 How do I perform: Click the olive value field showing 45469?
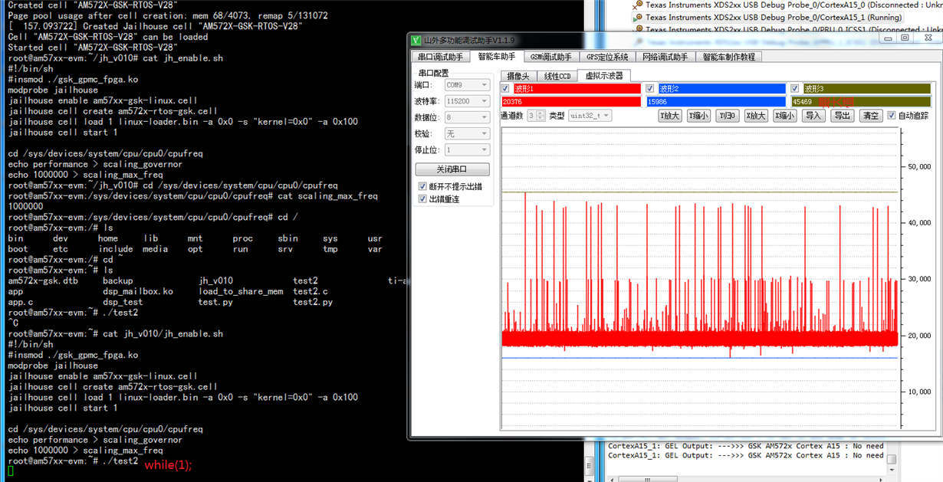(x=861, y=102)
